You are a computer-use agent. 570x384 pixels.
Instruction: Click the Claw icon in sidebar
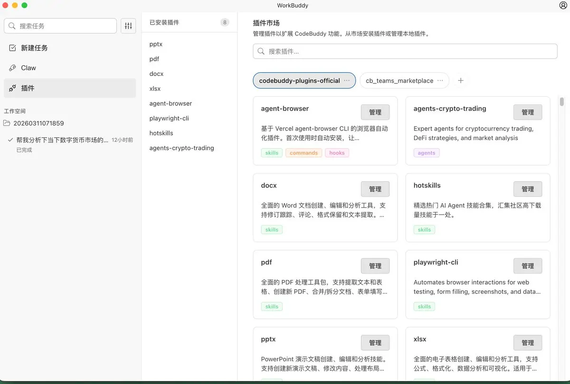click(12, 68)
